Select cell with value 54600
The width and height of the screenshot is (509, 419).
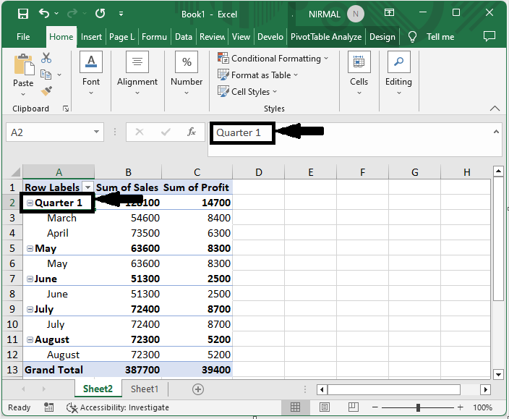[128, 218]
